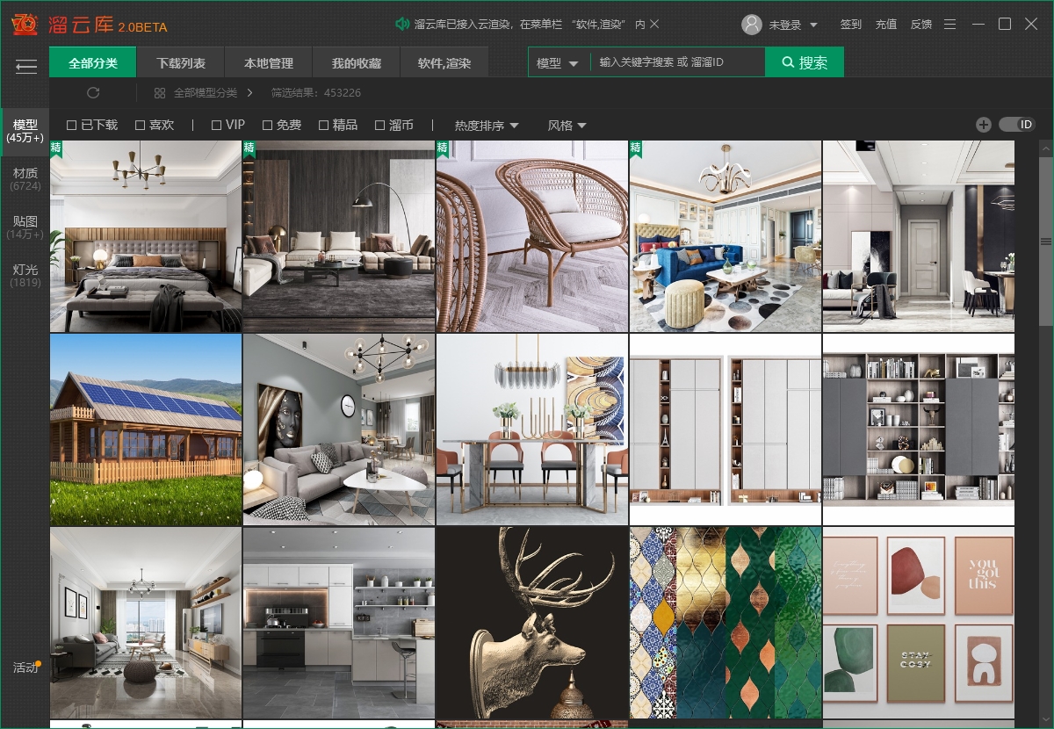This screenshot has height=729, width=1054.
Task: Open the 风格 style dropdown
Action: coord(567,126)
